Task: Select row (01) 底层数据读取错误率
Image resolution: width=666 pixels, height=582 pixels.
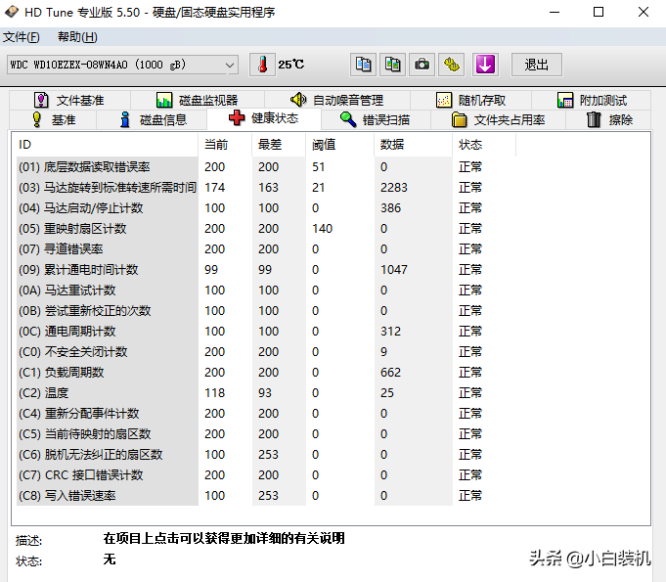Action: (266, 167)
